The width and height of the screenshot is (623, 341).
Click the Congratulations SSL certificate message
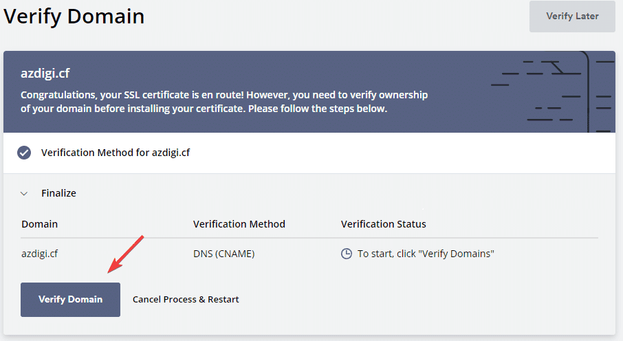(224, 102)
